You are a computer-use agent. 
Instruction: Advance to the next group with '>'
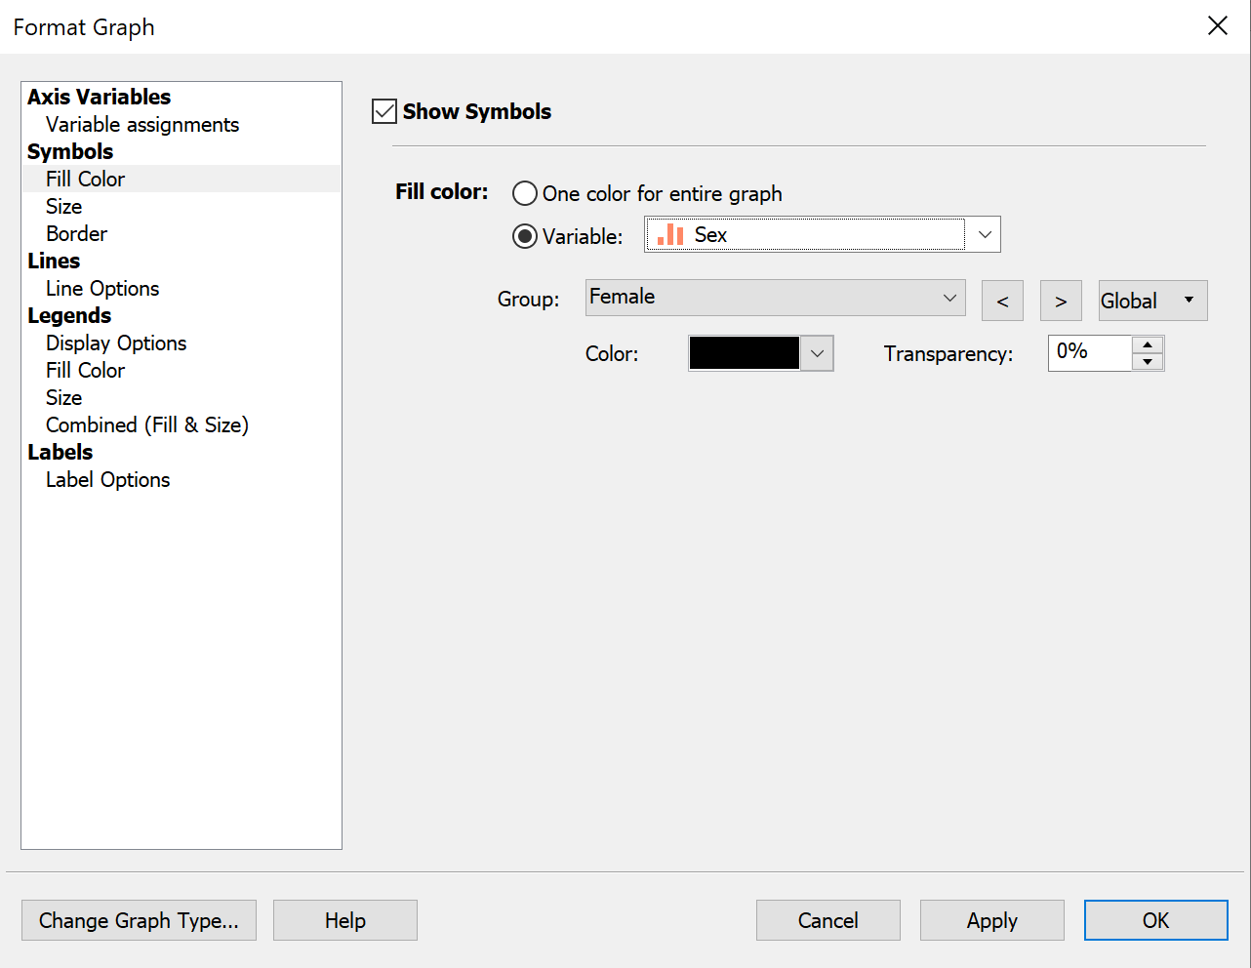point(1061,301)
